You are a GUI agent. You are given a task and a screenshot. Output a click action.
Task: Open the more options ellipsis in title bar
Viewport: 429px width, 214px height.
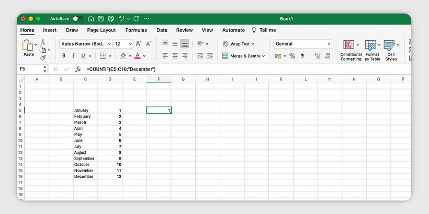[x=146, y=19]
